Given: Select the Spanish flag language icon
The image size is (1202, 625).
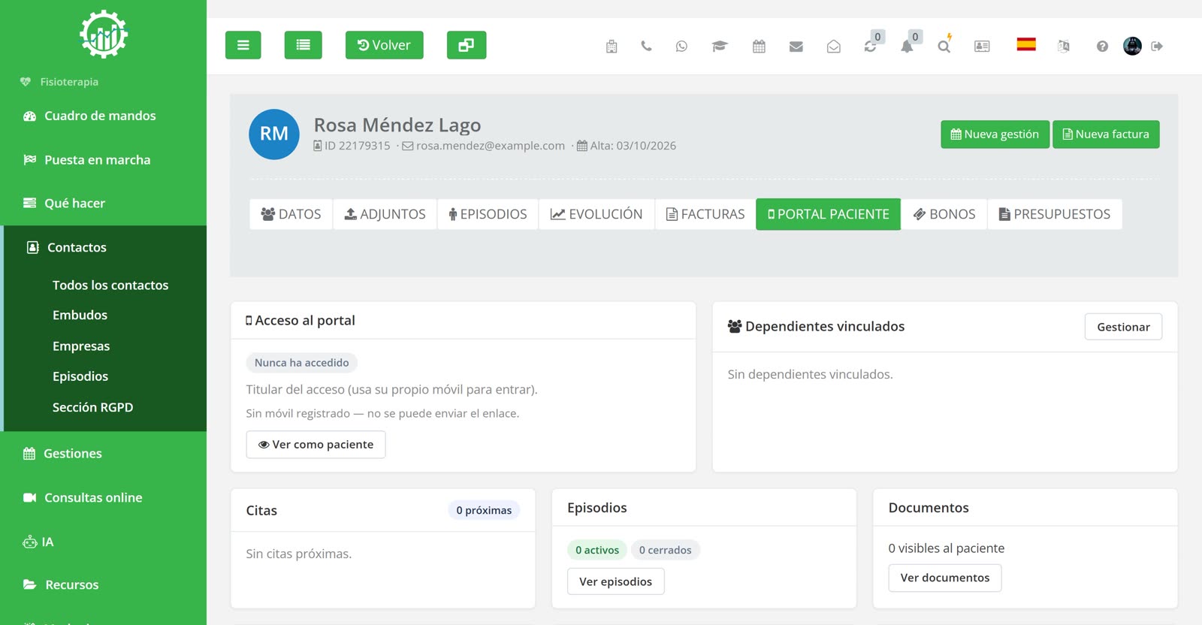Looking at the screenshot, I should click(1026, 44).
